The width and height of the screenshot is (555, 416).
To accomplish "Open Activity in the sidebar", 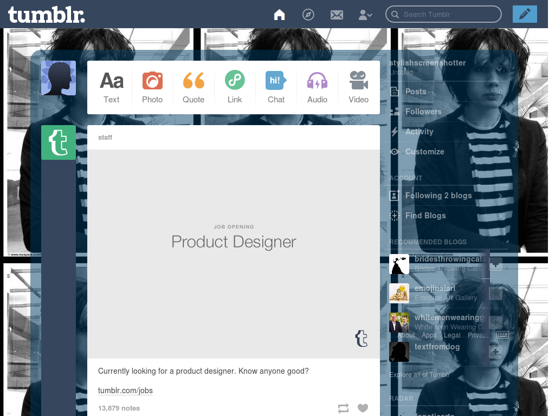I will click(x=446, y=132).
